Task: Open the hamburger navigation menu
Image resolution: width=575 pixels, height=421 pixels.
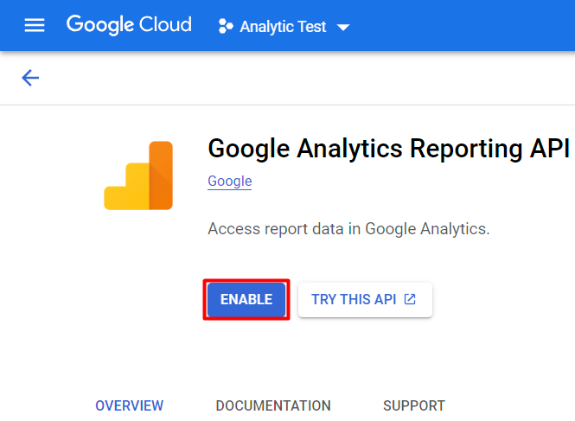Action: pos(35,25)
